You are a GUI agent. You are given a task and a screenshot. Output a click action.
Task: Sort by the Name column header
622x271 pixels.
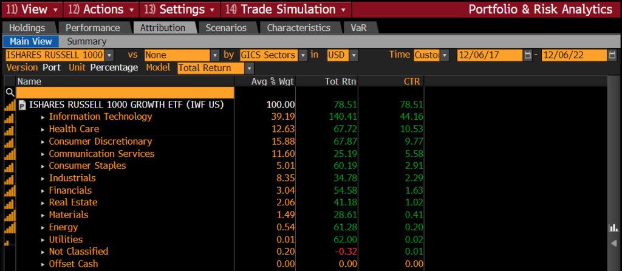[x=125, y=81]
